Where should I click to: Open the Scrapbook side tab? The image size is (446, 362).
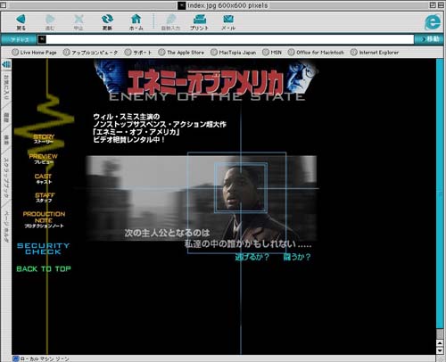6,178
